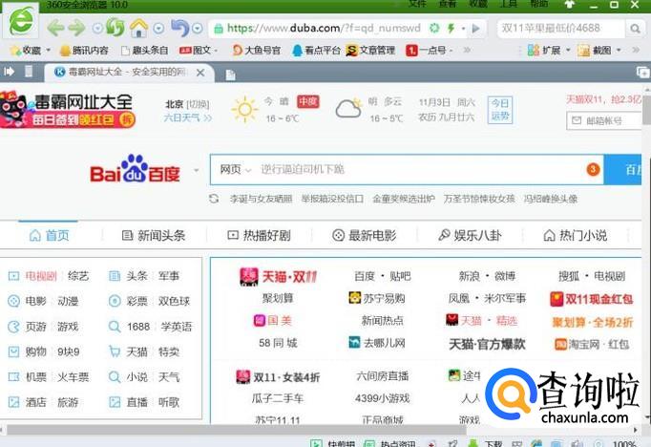This screenshot has height=447, width=651.
Task: Click the lightning speed-mode icon in address bar
Action: (451, 29)
